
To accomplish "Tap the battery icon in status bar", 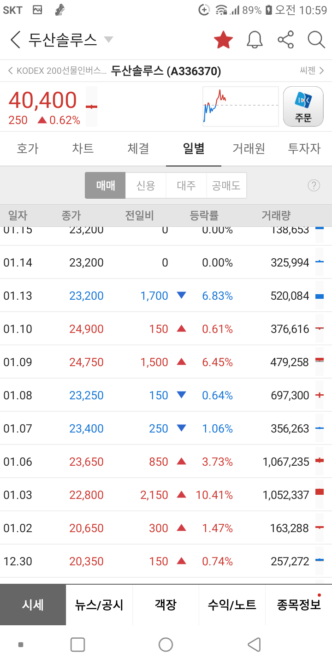I will pos(269,10).
